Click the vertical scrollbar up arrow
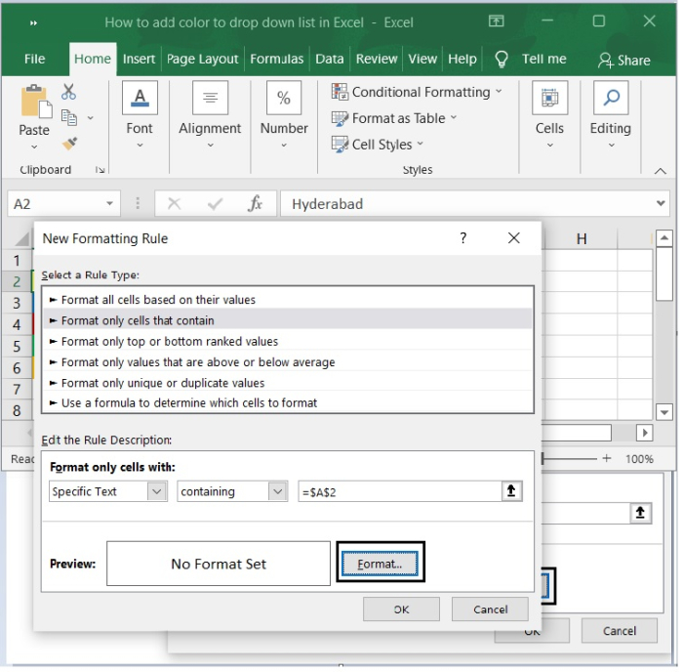 pos(664,238)
